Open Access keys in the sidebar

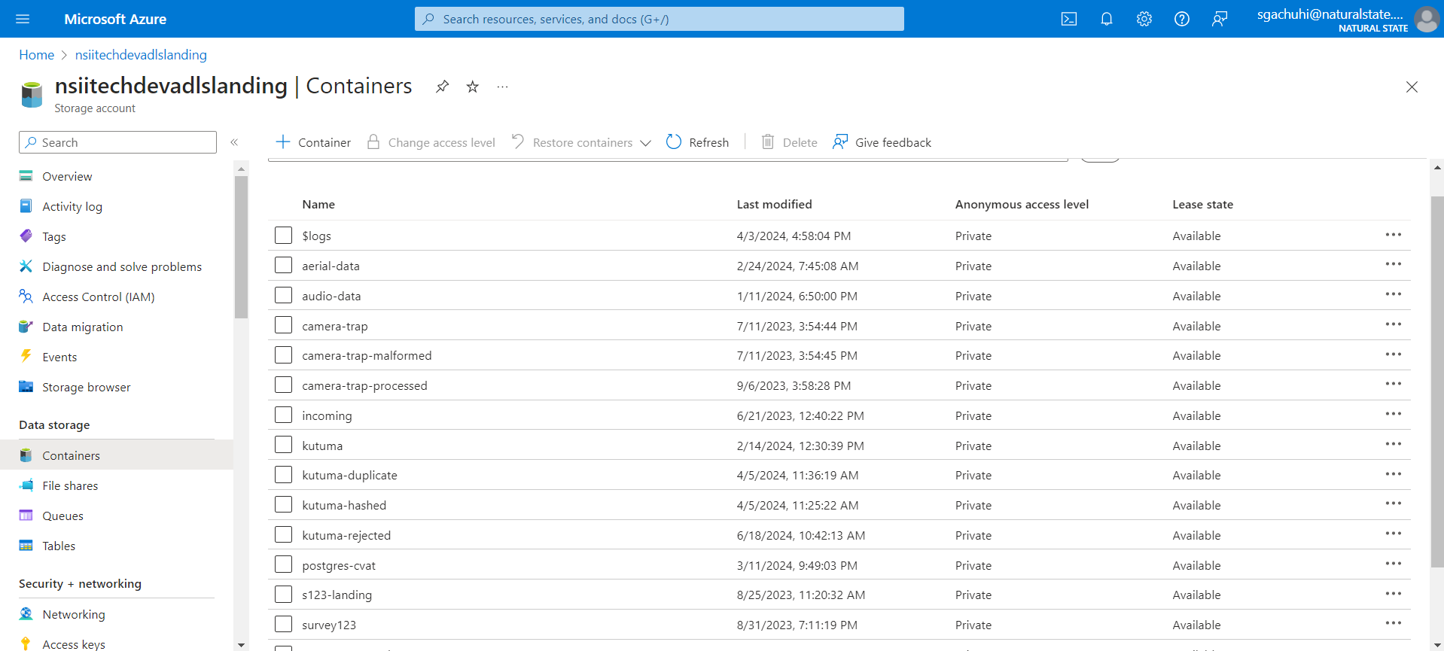point(74,644)
